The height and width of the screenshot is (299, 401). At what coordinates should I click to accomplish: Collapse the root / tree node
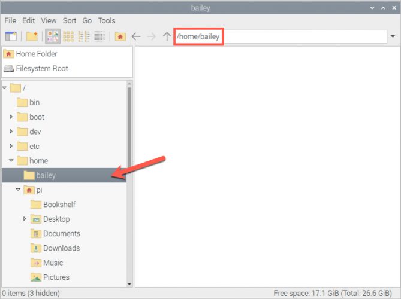(x=4, y=88)
